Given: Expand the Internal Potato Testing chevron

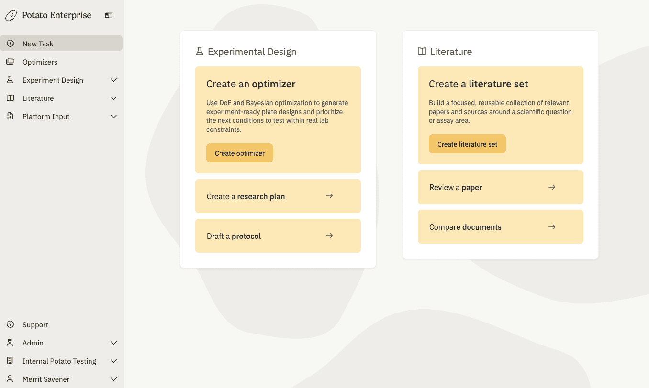Looking at the screenshot, I should click(114, 361).
